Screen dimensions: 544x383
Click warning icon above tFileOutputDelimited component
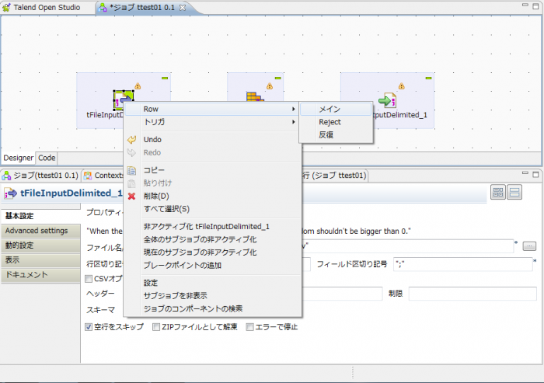coord(402,86)
